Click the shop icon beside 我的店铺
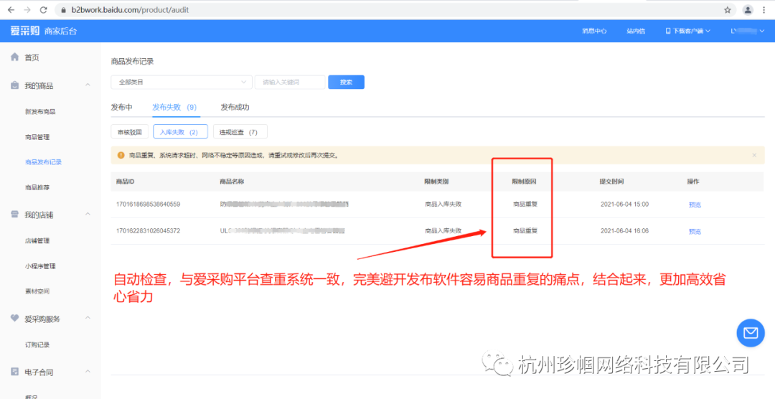The height and width of the screenshot is (399, 775). coord(15,214)
